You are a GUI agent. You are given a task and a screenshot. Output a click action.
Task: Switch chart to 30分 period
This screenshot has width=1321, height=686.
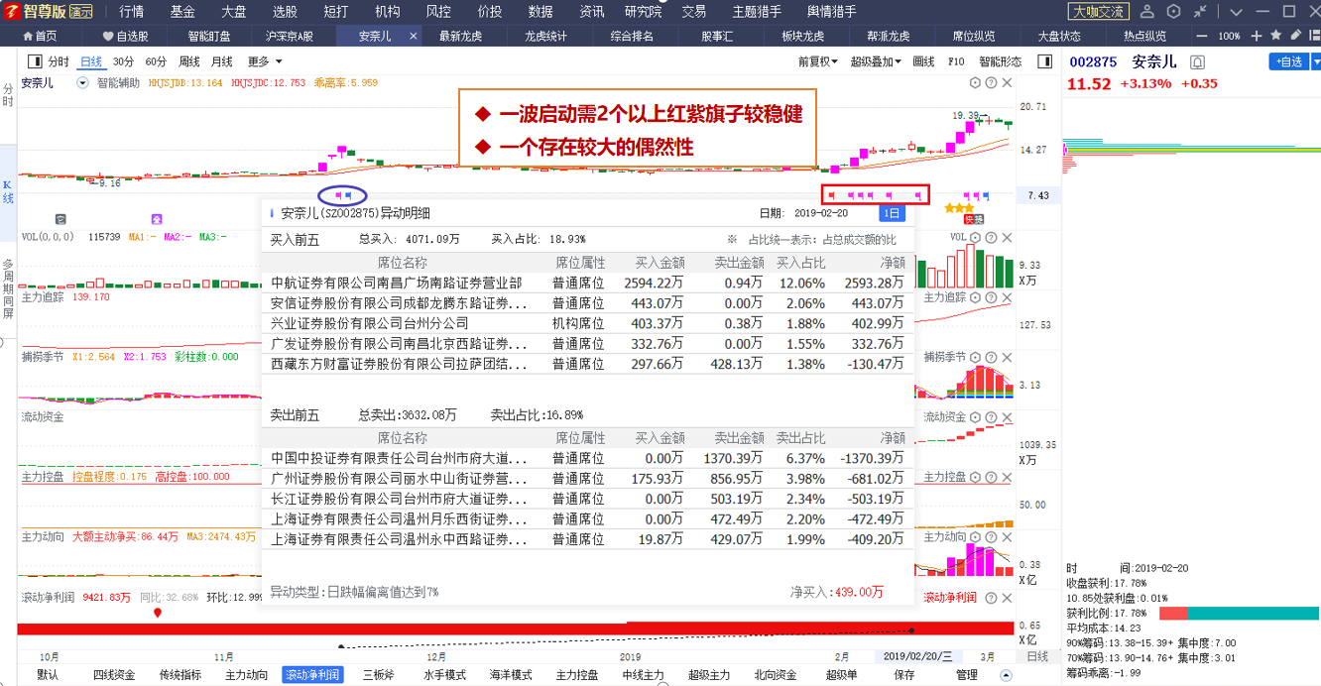coord(123,61)
